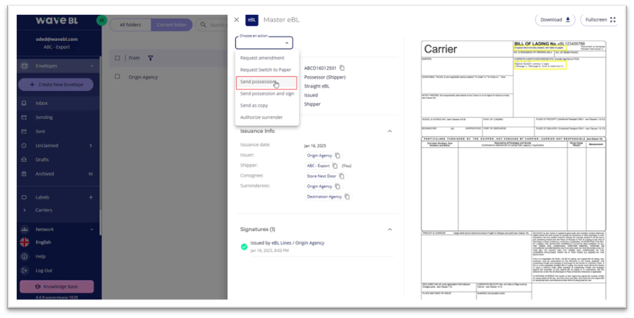Open the document in Fullscreen
This screenshot has width=634, height=318.
coord(600,19)
